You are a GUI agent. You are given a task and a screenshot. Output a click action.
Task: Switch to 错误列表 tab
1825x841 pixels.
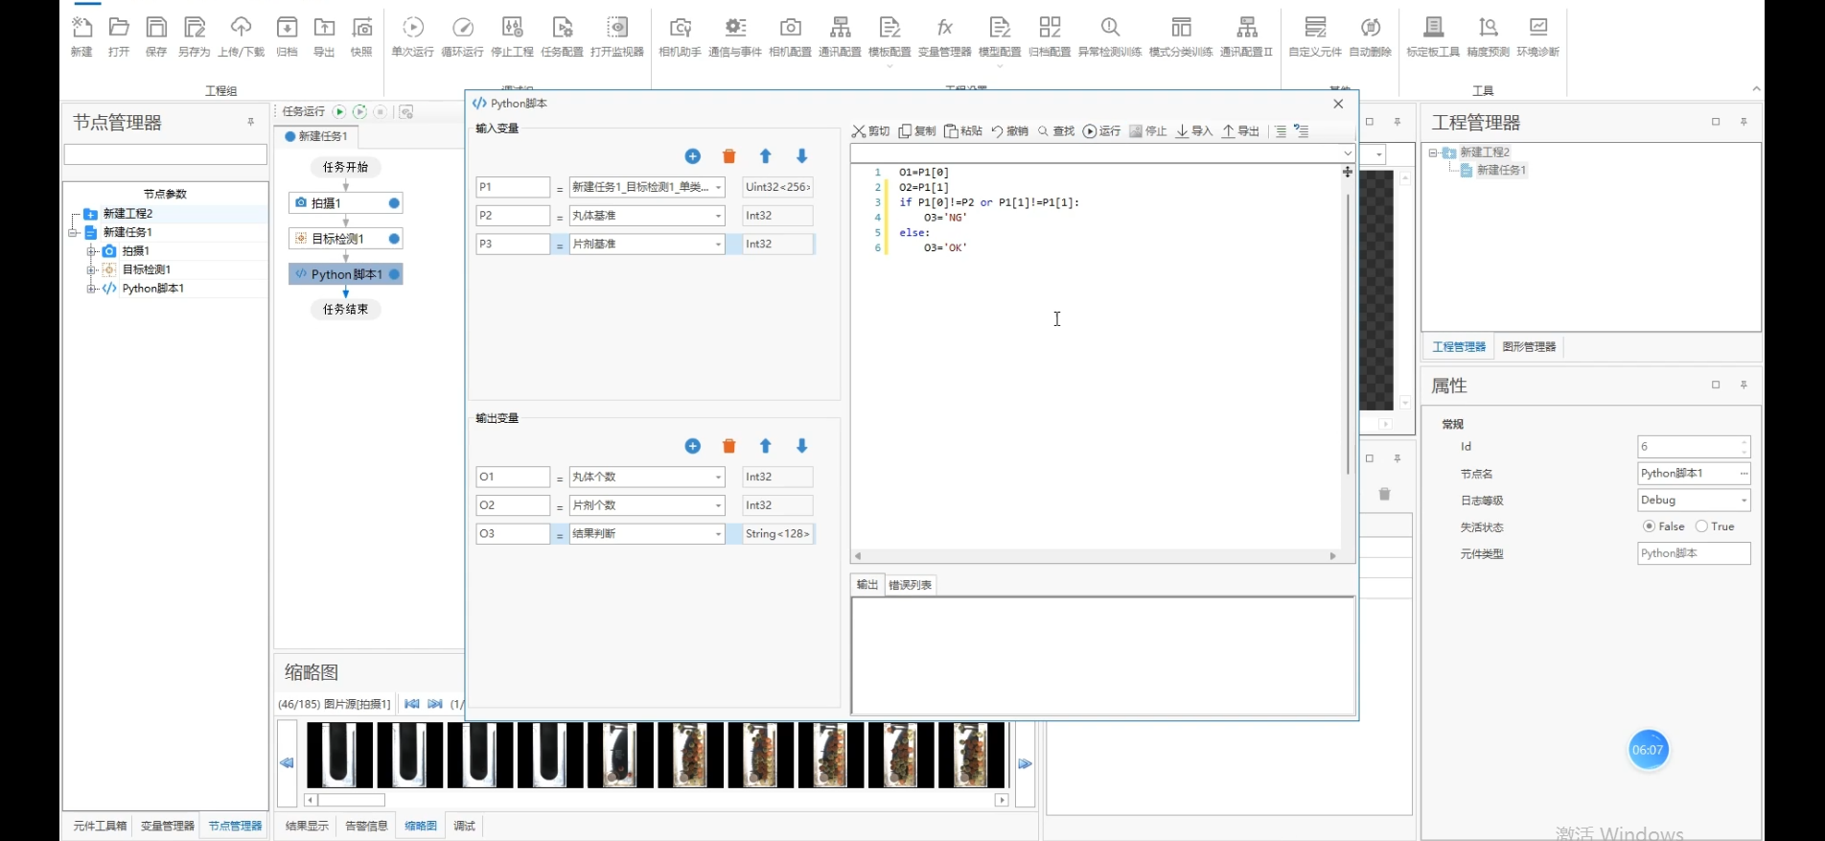point(910,585)
